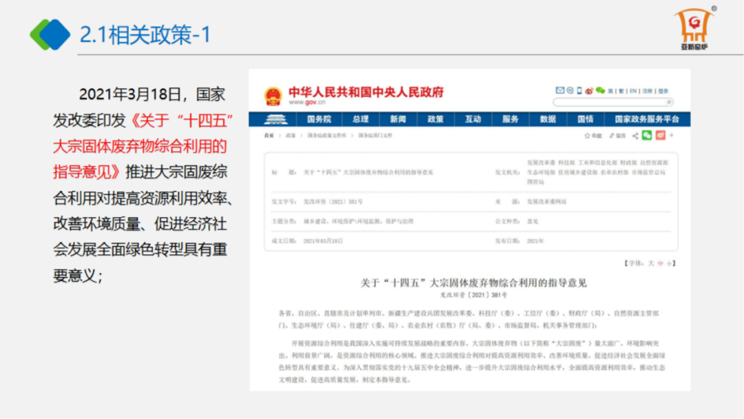Click the mail envelope icon in site header
The image size is (744, 419).
560,90
